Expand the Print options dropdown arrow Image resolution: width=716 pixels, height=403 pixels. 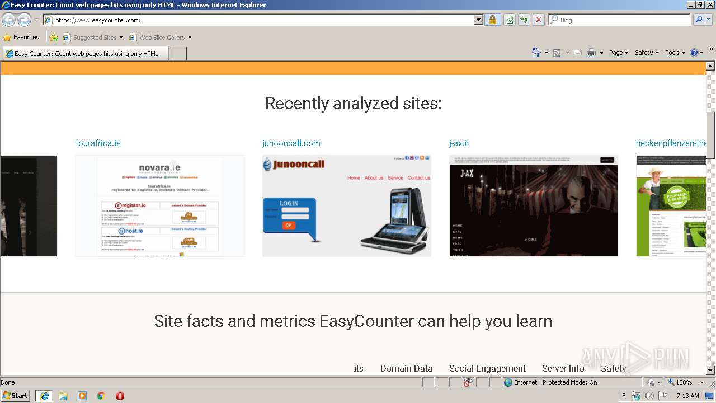tap(601, 53)
